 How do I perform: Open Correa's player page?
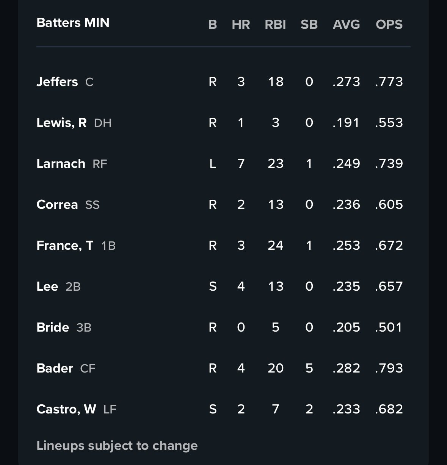(x=57, y=205)
